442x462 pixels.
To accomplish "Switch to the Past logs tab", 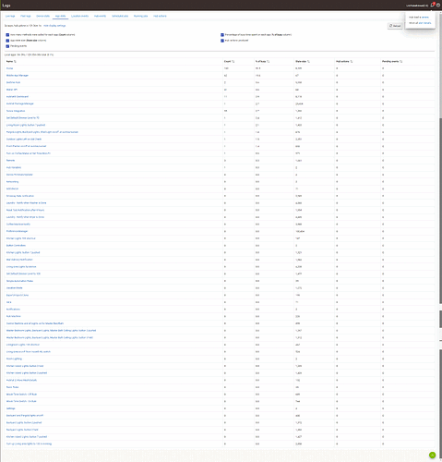I will pyautogui.click(x=26, y=16).
